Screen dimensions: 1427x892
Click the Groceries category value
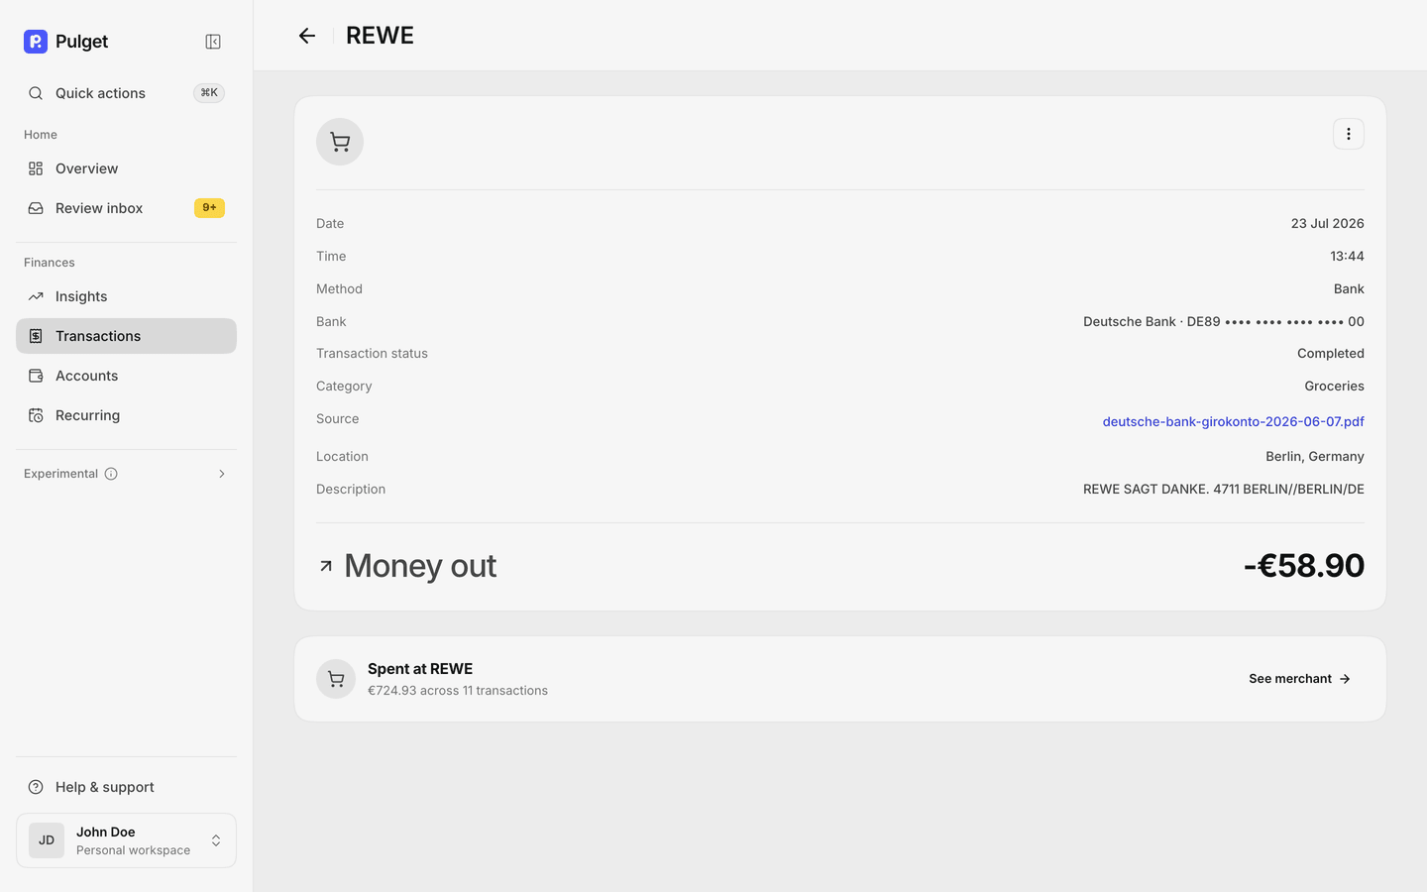point(1334,387)
